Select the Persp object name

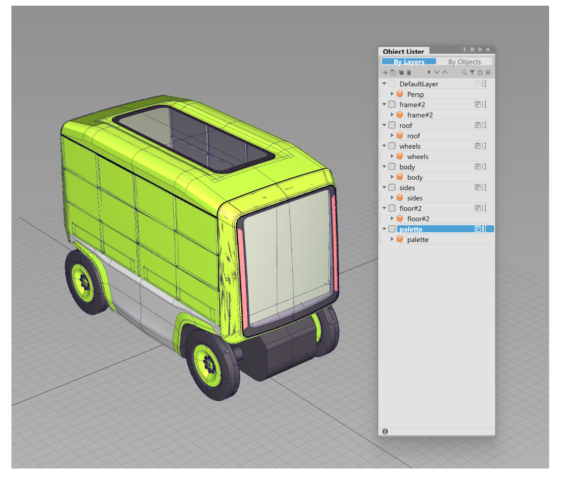point(415,95)
